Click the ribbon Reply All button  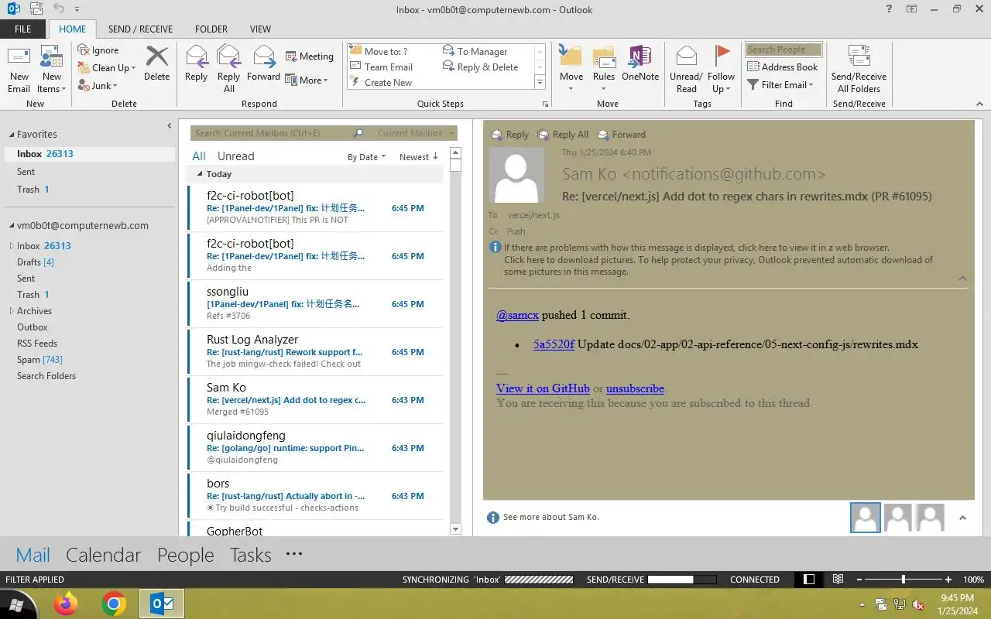[228, 70]
